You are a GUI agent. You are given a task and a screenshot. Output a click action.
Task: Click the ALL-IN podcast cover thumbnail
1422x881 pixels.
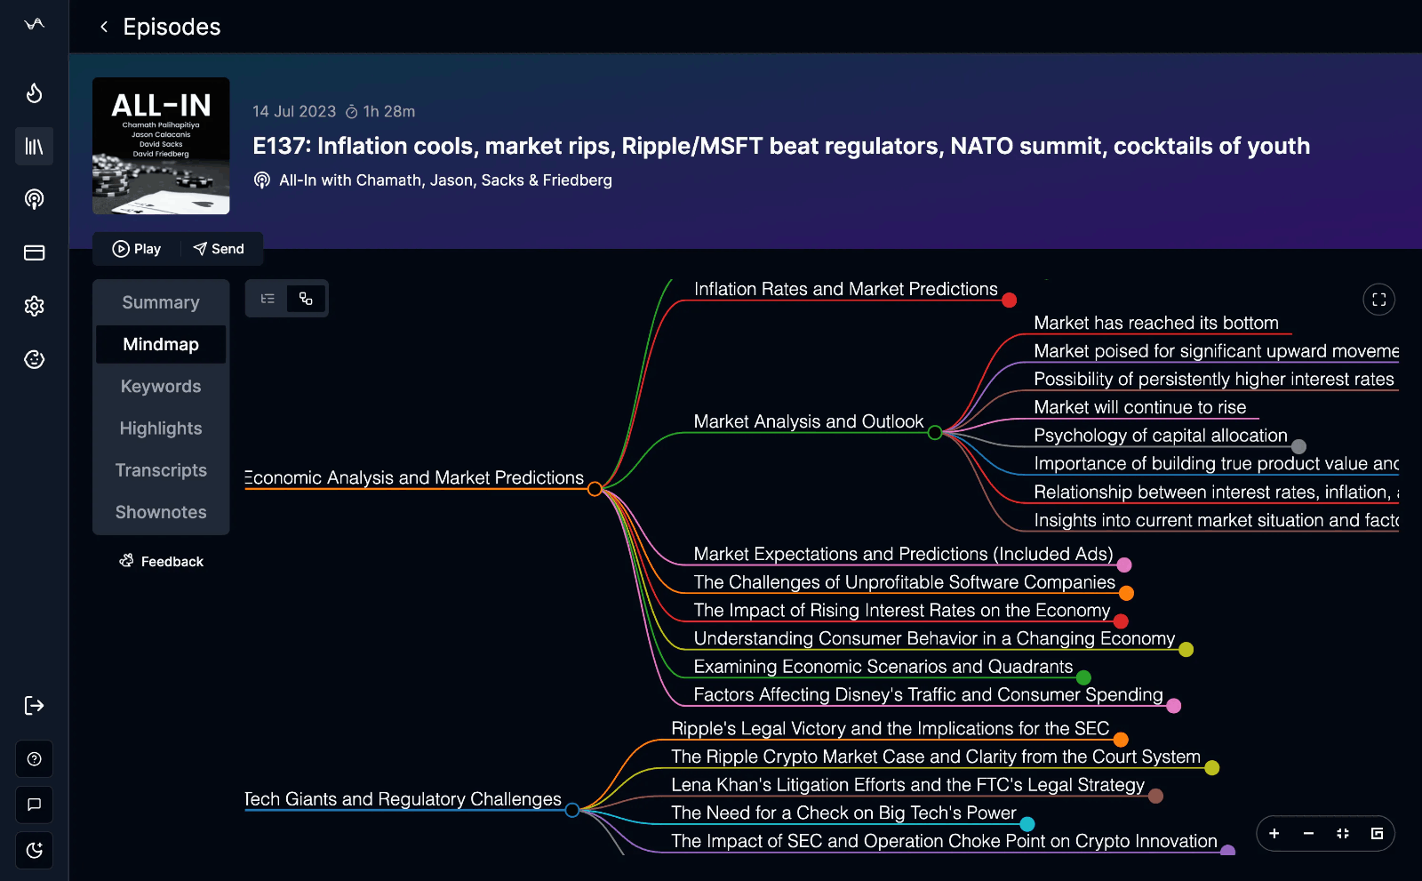161,146
